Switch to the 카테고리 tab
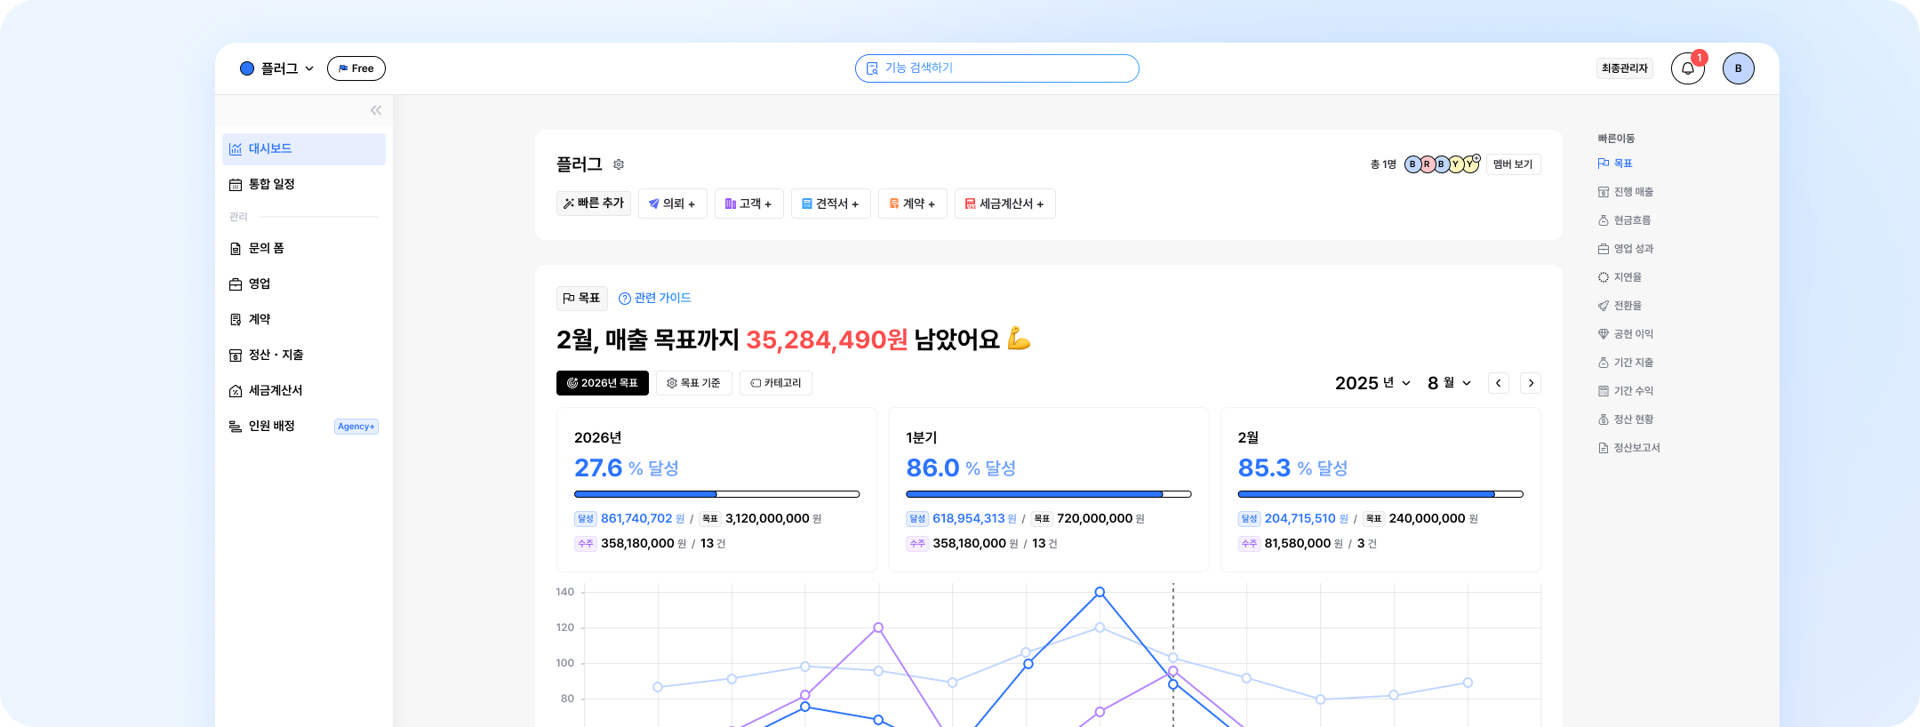The image size is (1920, 727). [x=776, y=383]
